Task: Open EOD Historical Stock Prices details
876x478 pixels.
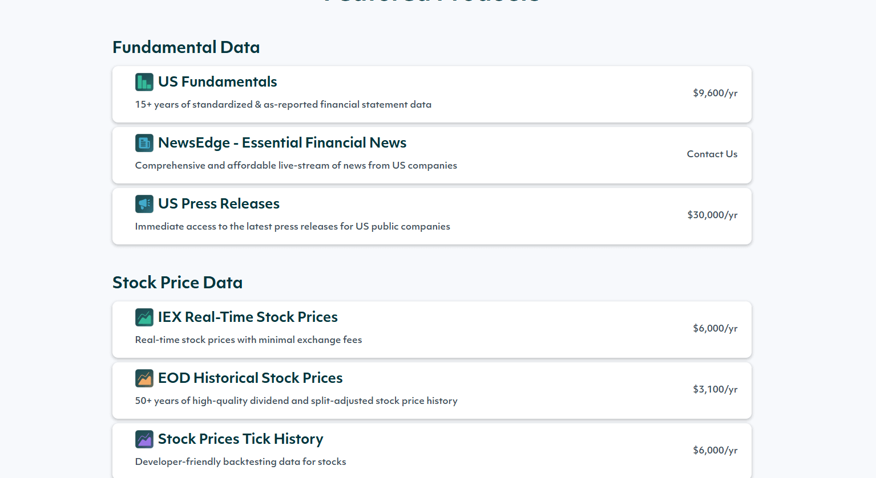Action: (251, 378)
